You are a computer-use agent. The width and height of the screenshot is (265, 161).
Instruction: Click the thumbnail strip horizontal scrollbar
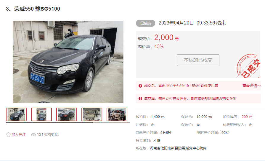[68, 122]
